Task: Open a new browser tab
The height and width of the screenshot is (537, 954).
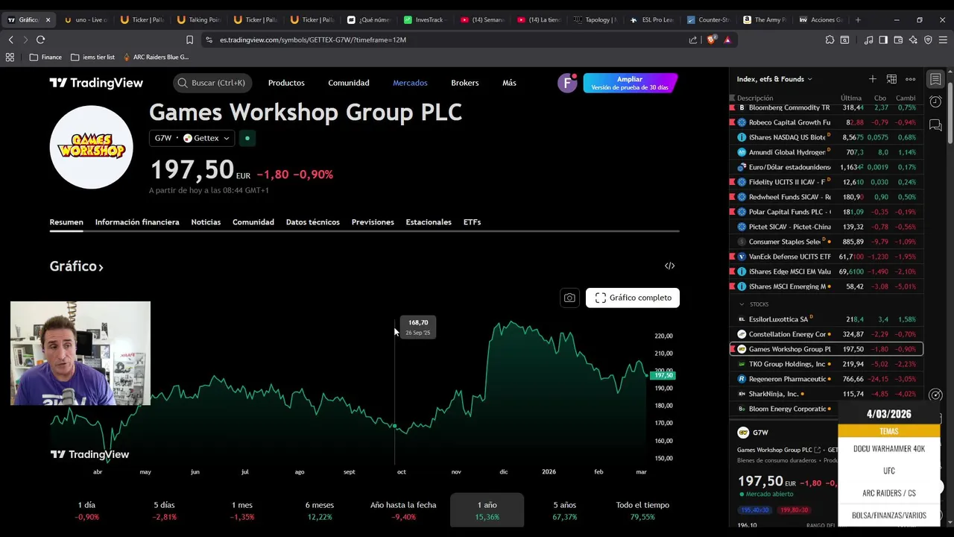Action: coord(858,19)
